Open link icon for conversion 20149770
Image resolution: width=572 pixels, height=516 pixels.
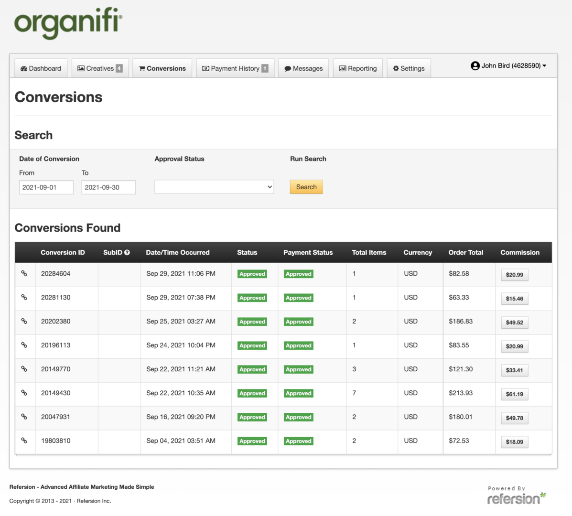pos(24,369)
